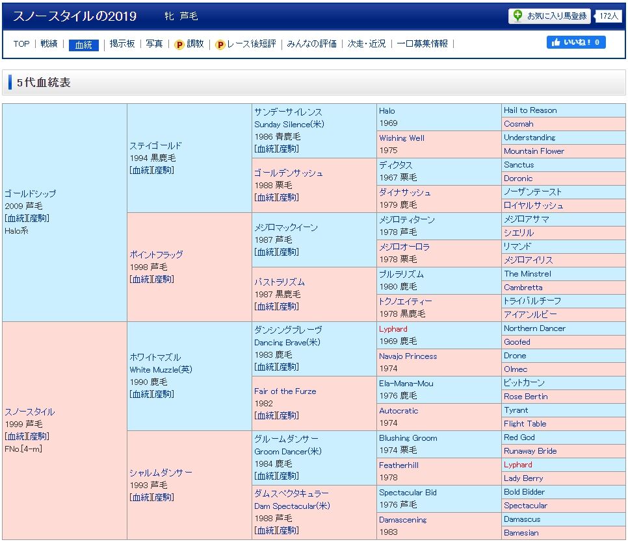Click the Spectacular Bid link
628x542 pixels.
pyautogui.click(x=408, y=493)
